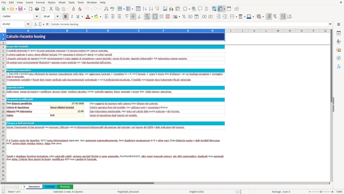Expand the font color dropdown arrow

click(x=92, y=17)
